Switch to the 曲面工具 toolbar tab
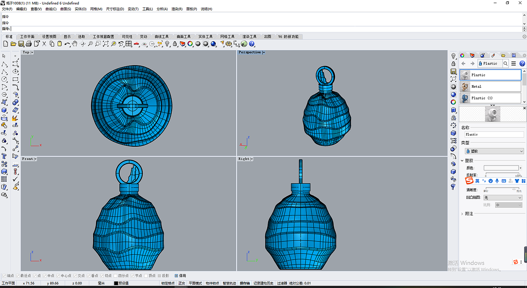This screenshot has height=288, width=527. 184,37
